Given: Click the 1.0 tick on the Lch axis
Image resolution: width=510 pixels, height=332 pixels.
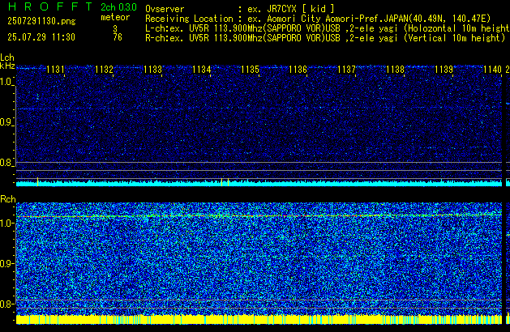Looking at the screenshot, I should coord(6,82).
